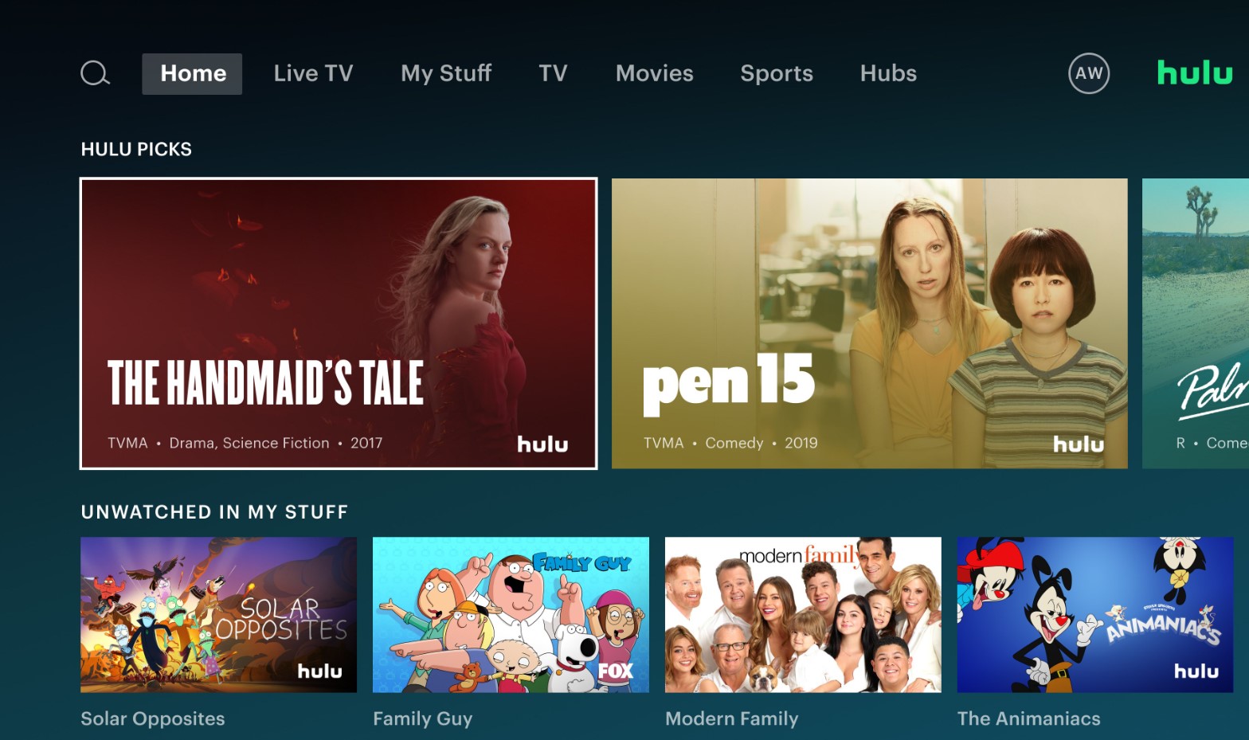This screenshot has height=740, width=1249.
Task: Click The Animaniacs title label
Action: point(1028,718)
